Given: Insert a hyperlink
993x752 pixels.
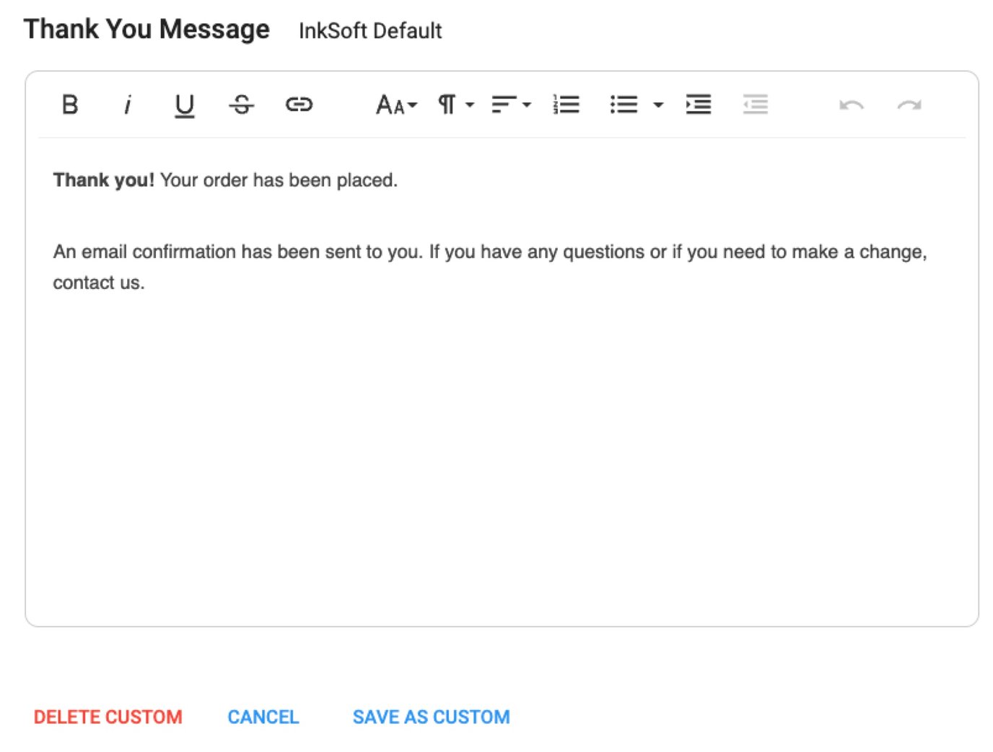Looking at the screenshot, I should pos(299,105).
